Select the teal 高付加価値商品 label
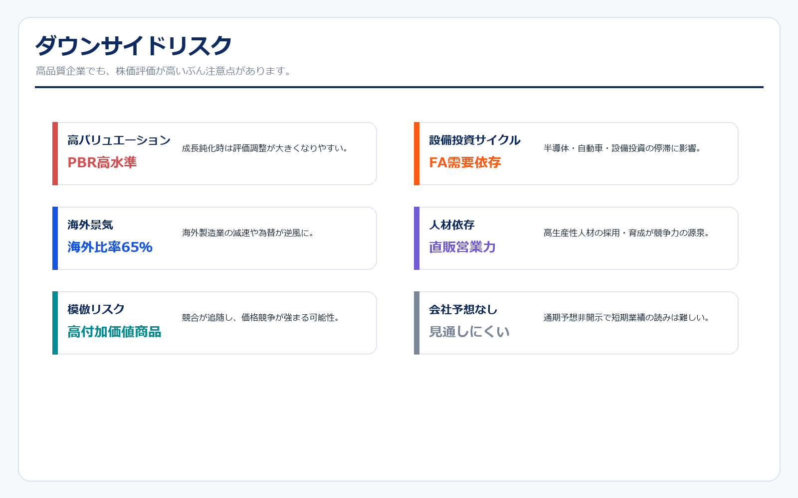The width and height of the screenshot is (798, 498). (x=114, y=332)
